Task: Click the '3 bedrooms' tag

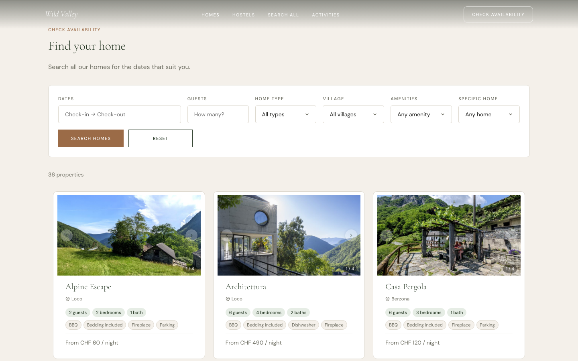Action: pos(429,312)
